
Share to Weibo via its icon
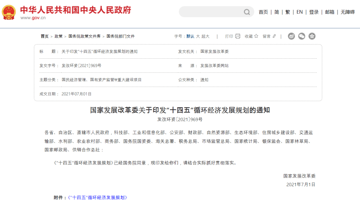[x=291, y=36]
